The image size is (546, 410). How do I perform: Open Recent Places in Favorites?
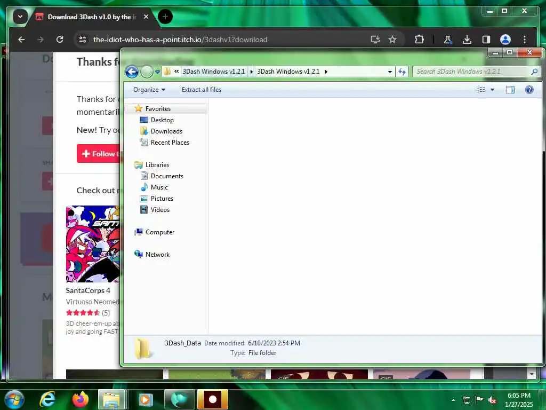pos(170,142)
